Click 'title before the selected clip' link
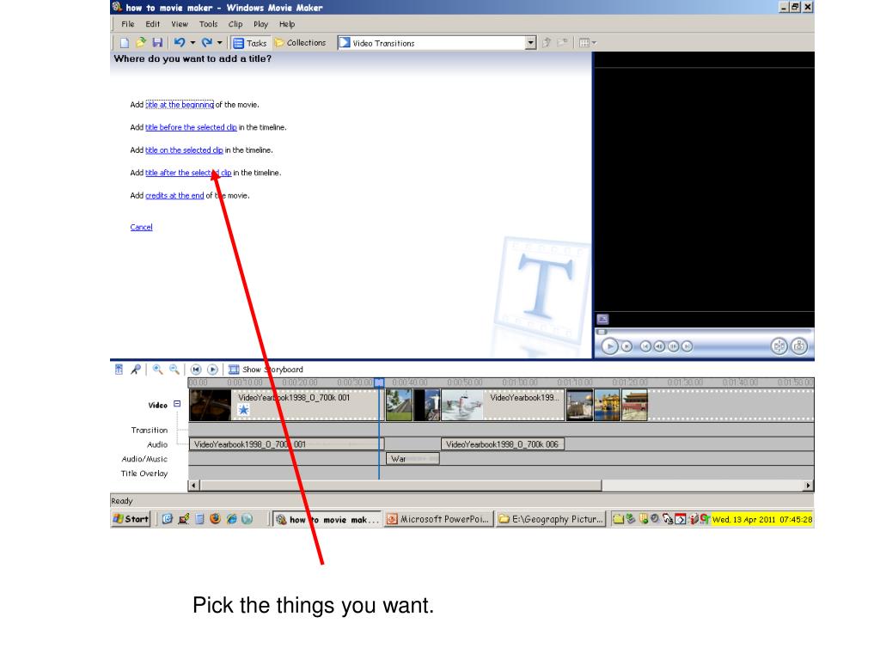880x660 pixels. 191,127
